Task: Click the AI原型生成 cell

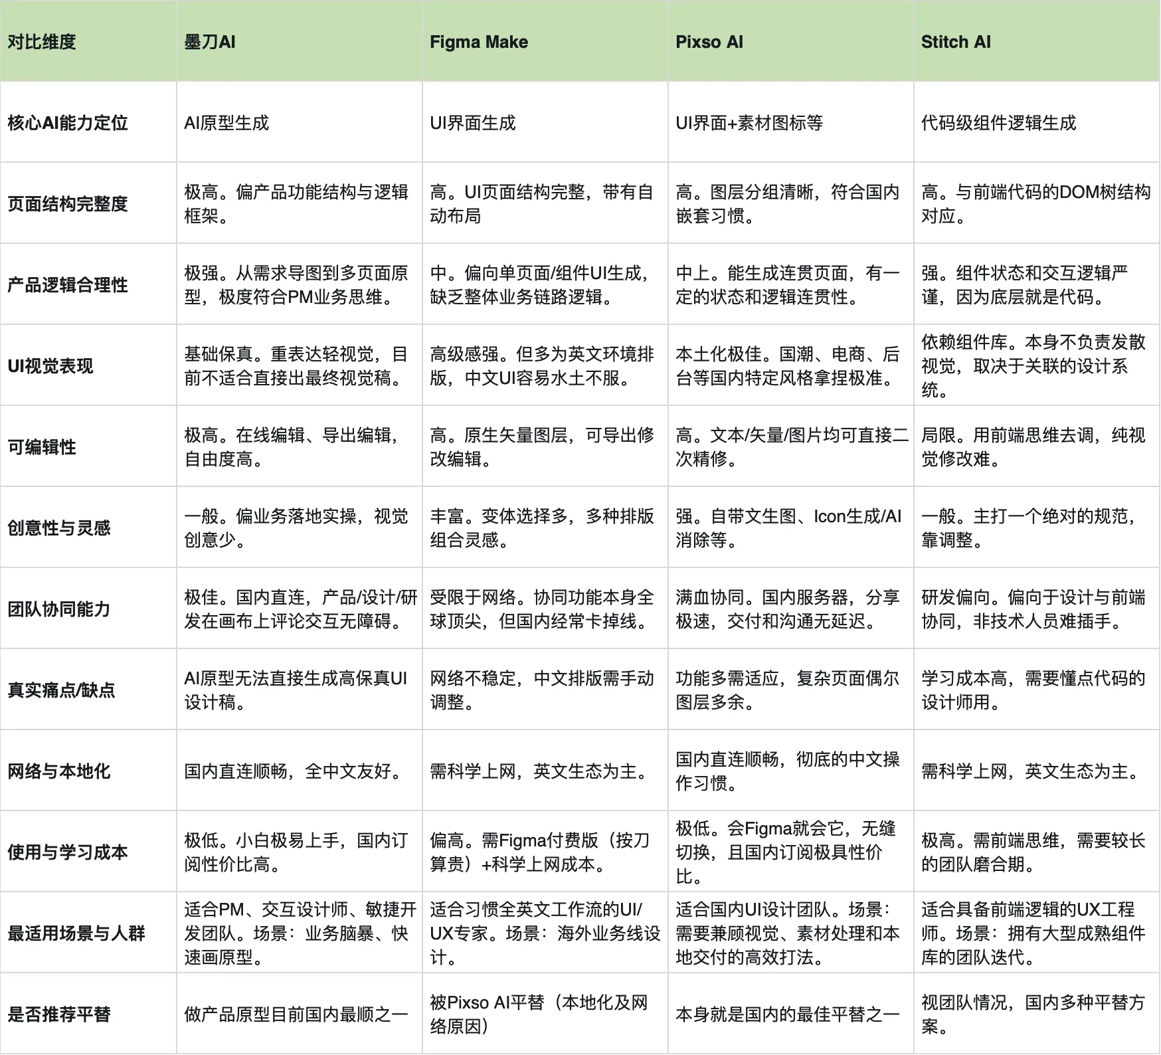Action: pyautogui.click(x=300, y=122)
